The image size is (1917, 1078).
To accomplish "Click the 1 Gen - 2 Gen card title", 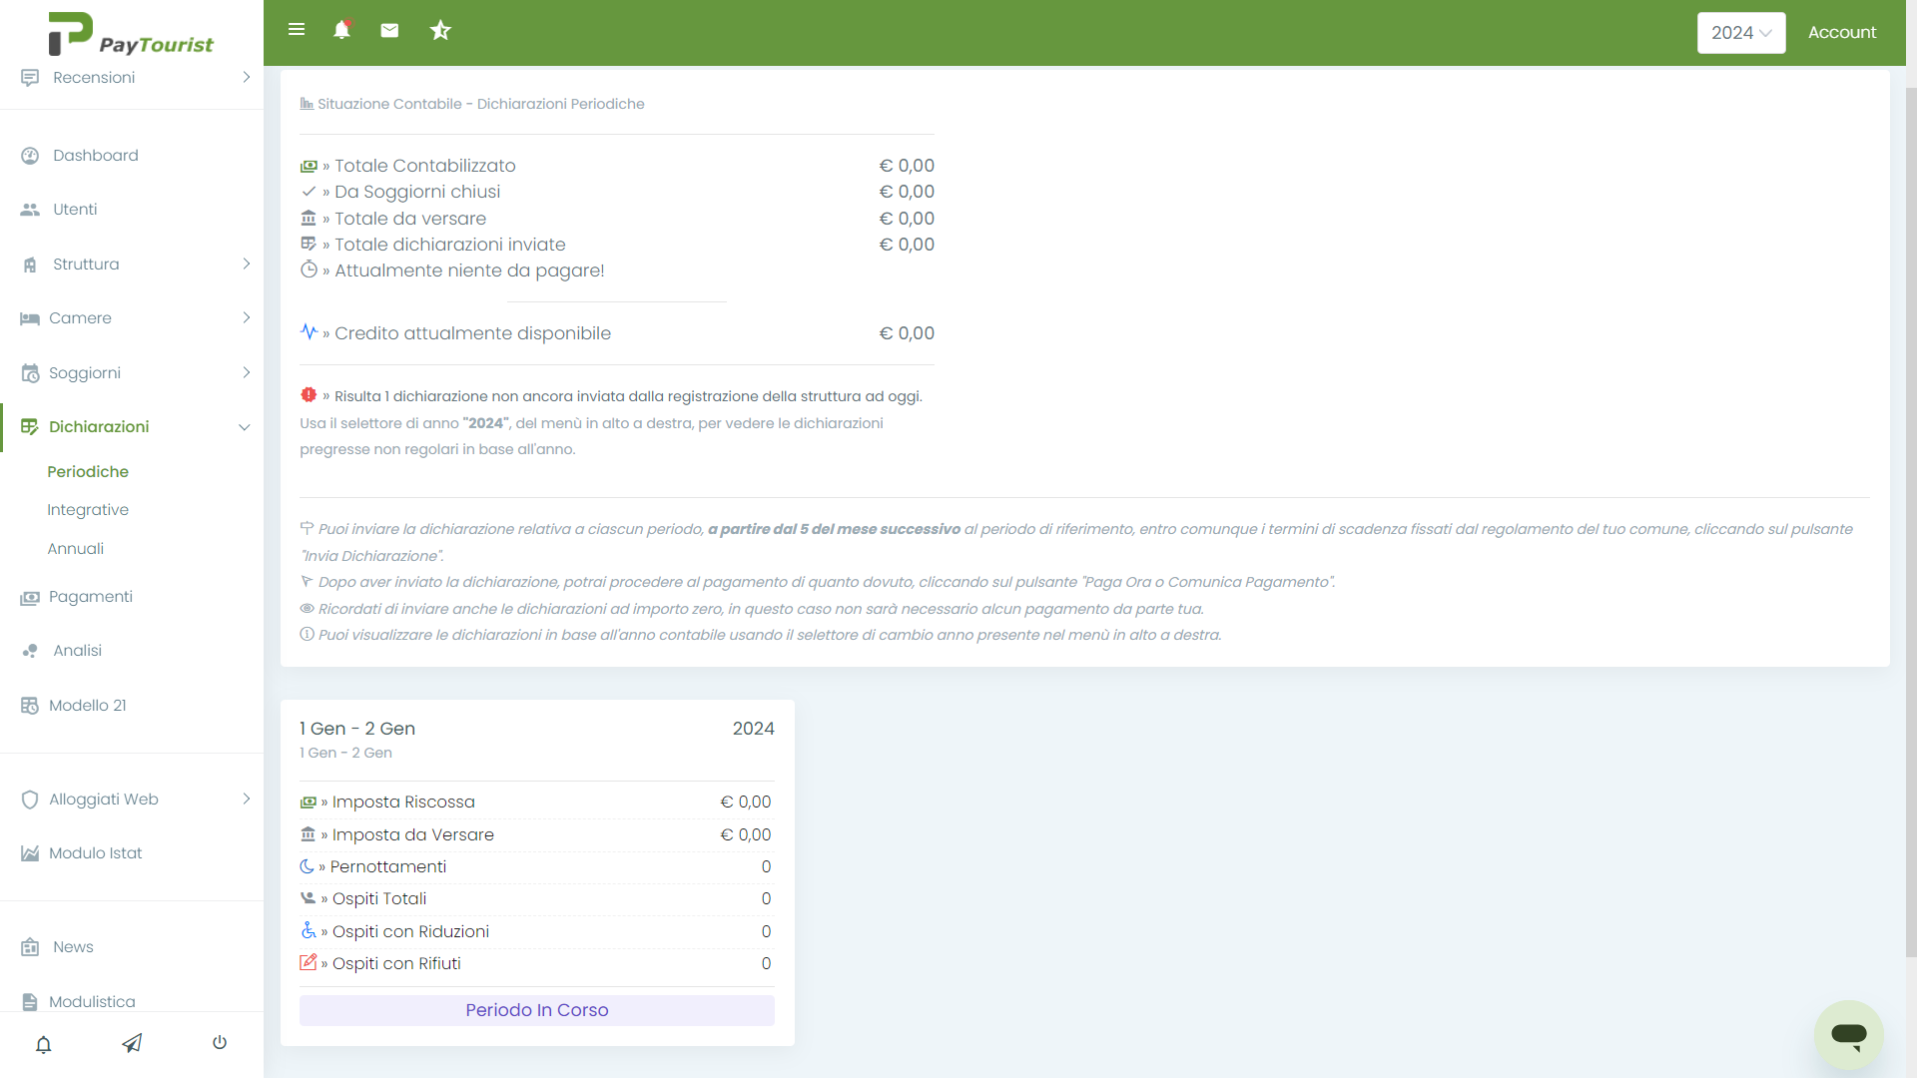I will [x=357, y=729].
